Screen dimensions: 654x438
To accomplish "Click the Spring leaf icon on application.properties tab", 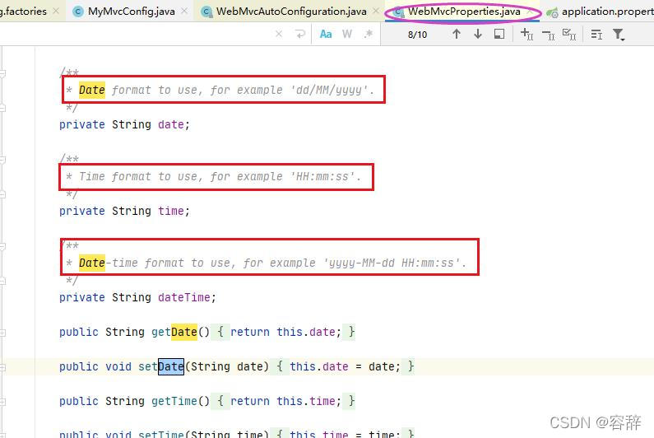I will [x=552, y=12].
